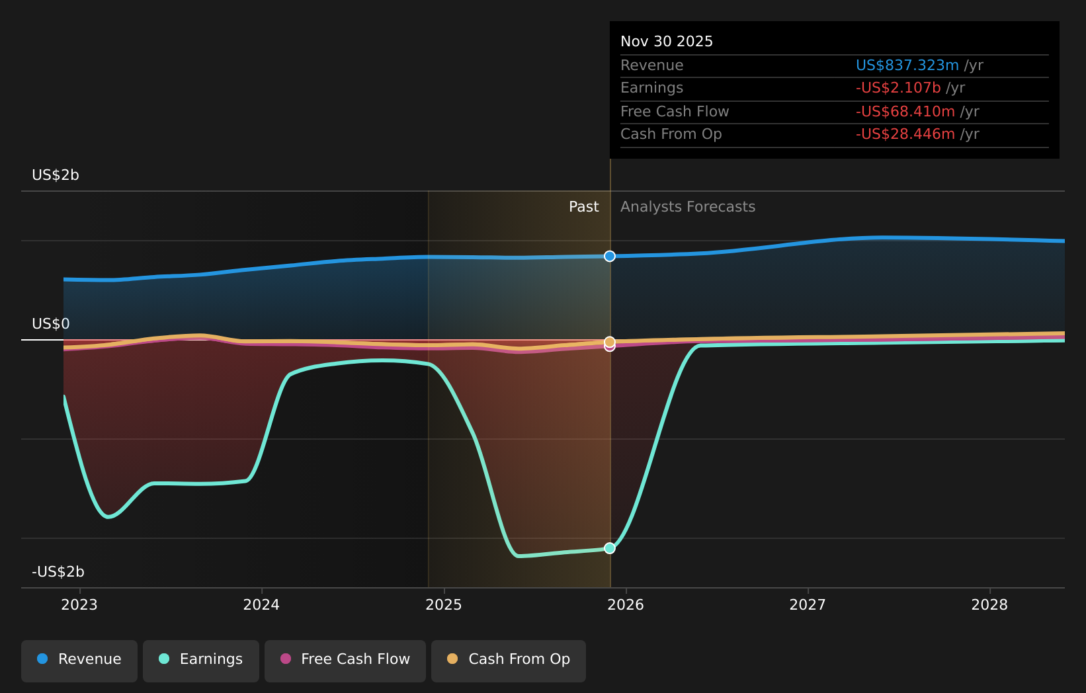Toggle the Free Cash Flow legend label
1086x693 pixels.
[x=355, y=659]
